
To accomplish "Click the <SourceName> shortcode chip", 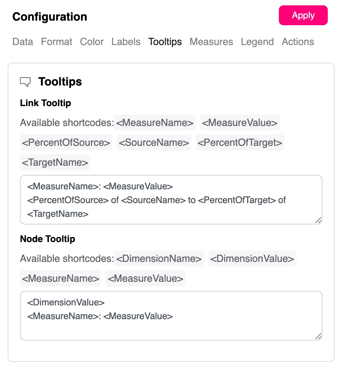I will (x=154, y=142).
